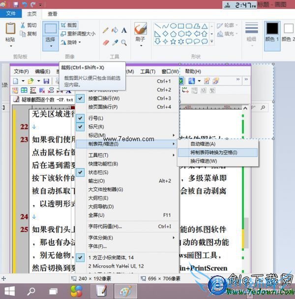Expand the 刷子 brushes dropdown
Viewport: 295px width, 299px height.
tap(140, 45)
